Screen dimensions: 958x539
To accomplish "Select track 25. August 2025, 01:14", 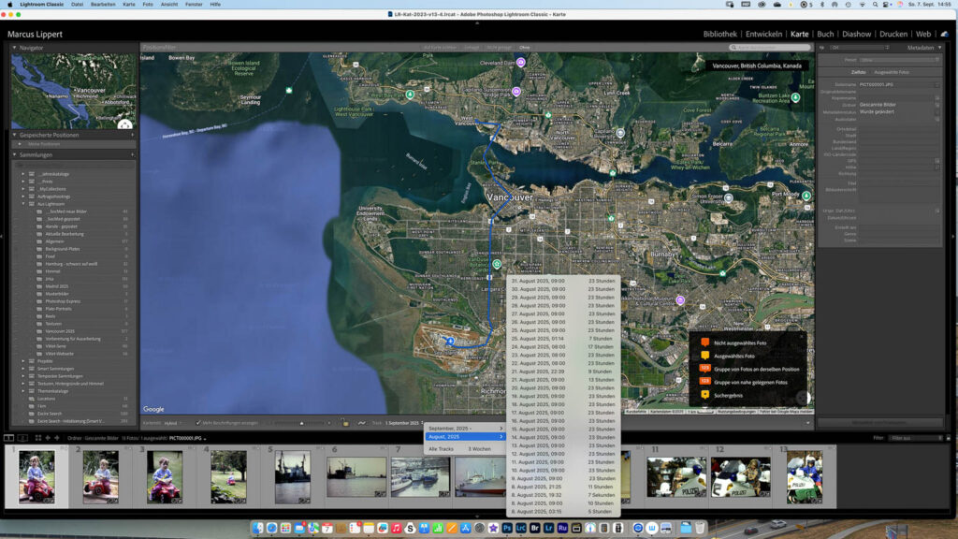I will tap(563, 339).
